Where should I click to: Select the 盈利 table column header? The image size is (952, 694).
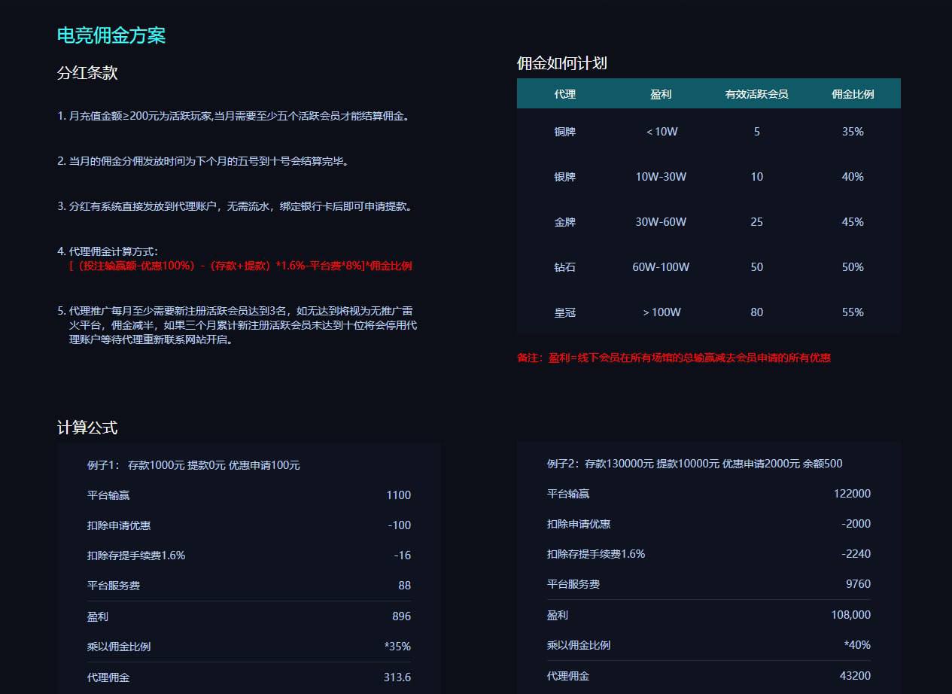[x=662, y=93]
